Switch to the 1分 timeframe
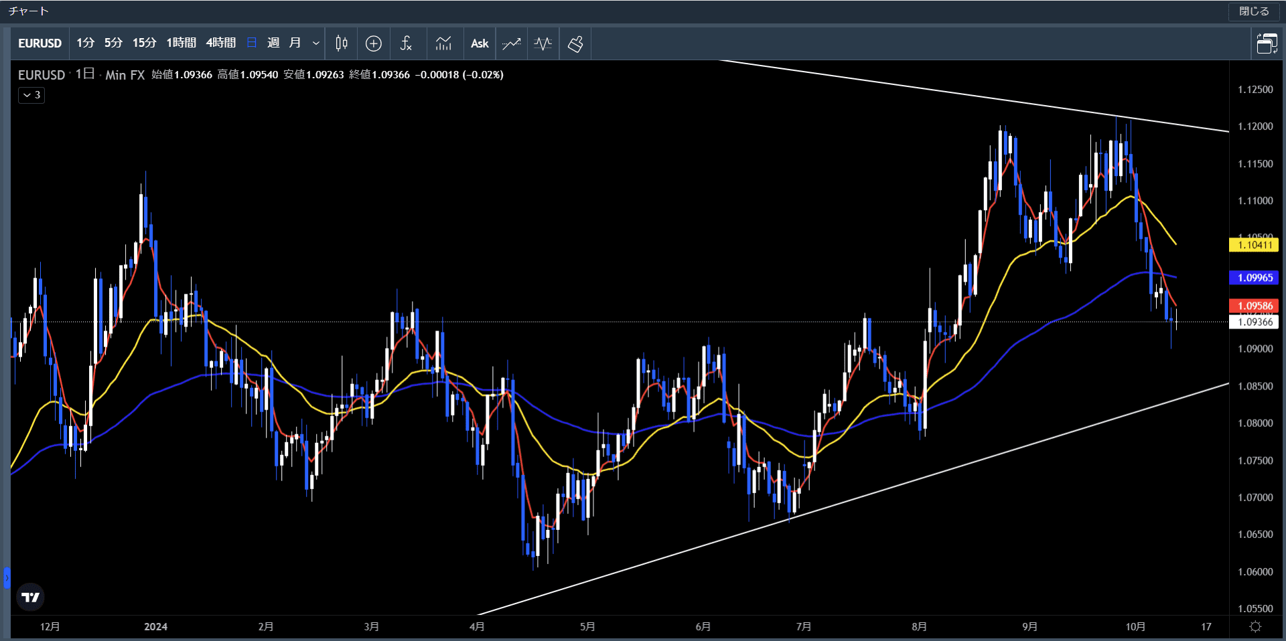Viewport: 1286px width, 641px height. tap(85, 43)
